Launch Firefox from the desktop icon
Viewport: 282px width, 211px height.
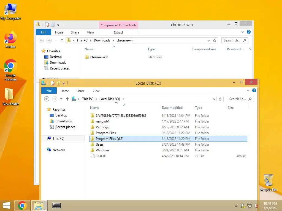pos(11,40)
